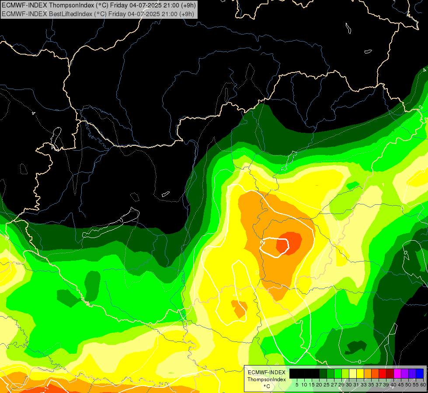Screen dimensions: 428x393
Task: Click the legend scale value 33
Action: click(x=364, y=385)
